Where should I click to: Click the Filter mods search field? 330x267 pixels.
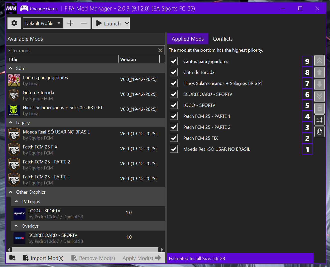pos(81,50)
